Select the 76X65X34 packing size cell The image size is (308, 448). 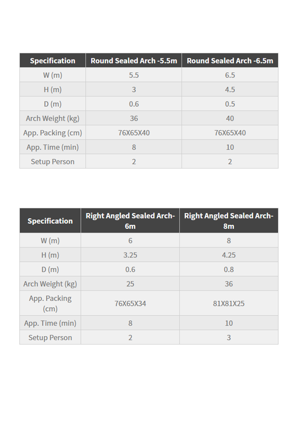pyautogui.click(x=130, y=303)
